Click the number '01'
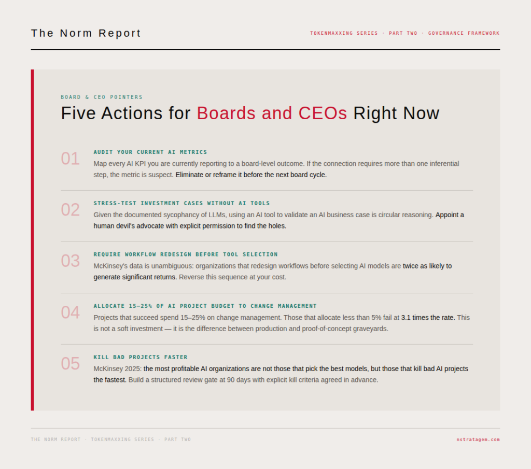 [71, 159]
